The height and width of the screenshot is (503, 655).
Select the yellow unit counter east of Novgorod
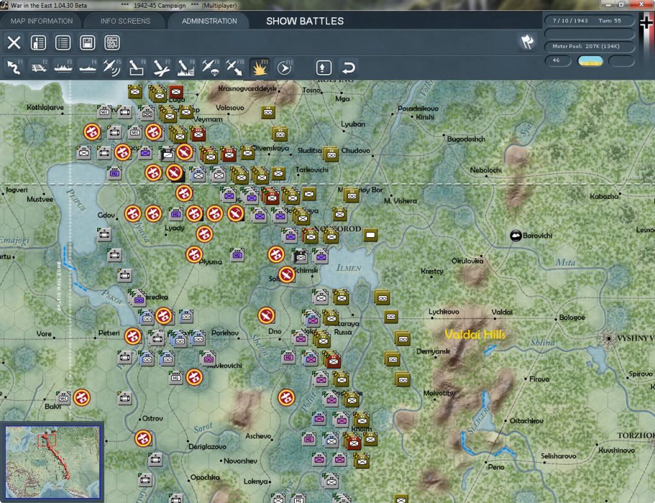click(370, 235)
